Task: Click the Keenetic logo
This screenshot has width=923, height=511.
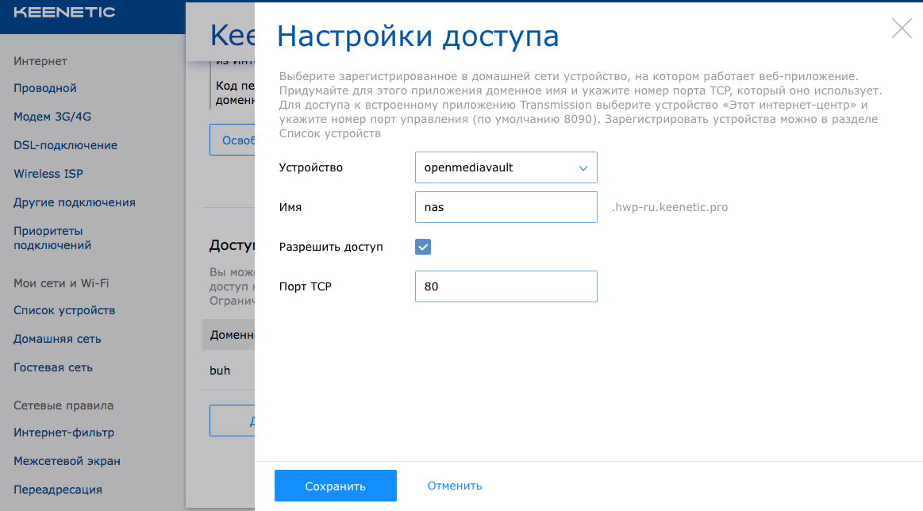Action: (x=64, y=13)
